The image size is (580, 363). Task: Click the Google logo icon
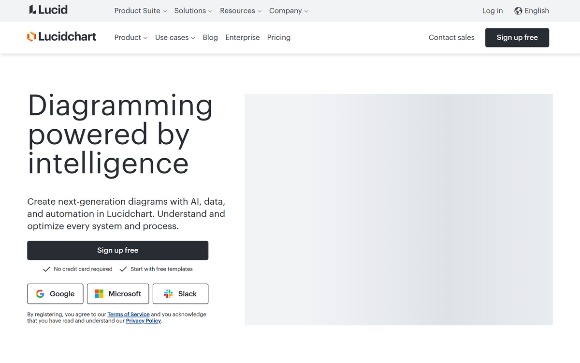(x=40, y=294)
